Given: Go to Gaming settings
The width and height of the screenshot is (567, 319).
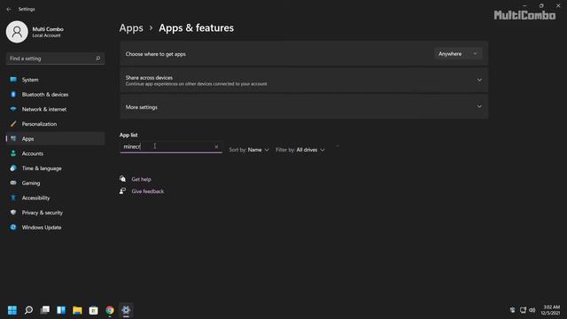Looking at the screenshot, I should pyautogui.click(x=55, y=183).
